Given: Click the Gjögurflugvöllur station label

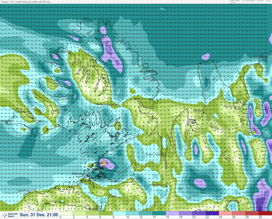Looking at the screenshot, I should [x=148, y=72].
